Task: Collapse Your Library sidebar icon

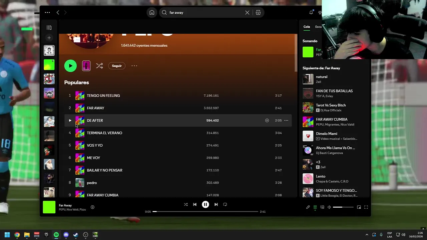Action: pos(49,28)
